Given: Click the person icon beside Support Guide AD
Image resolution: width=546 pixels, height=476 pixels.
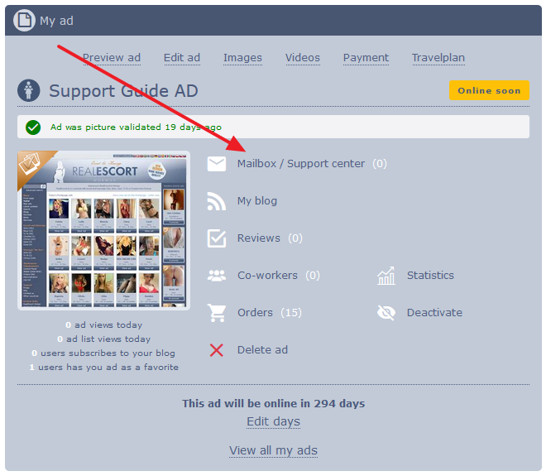Looking at the screenshot, I should click(29, 90).
